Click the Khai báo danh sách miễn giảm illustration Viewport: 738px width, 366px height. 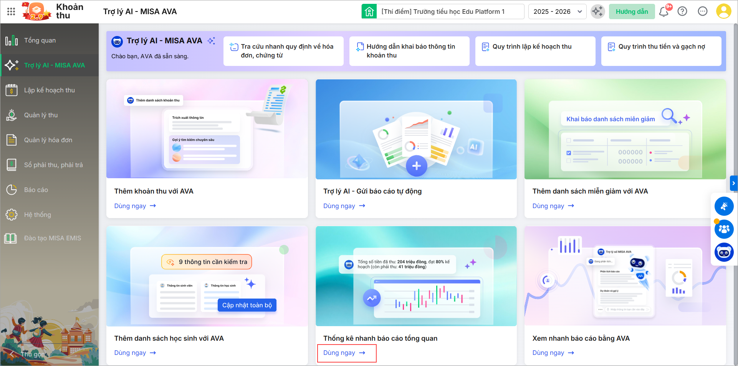pyautogui.click(x=625, y=129)
